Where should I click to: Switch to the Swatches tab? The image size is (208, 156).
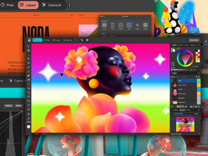coord(181,45)
